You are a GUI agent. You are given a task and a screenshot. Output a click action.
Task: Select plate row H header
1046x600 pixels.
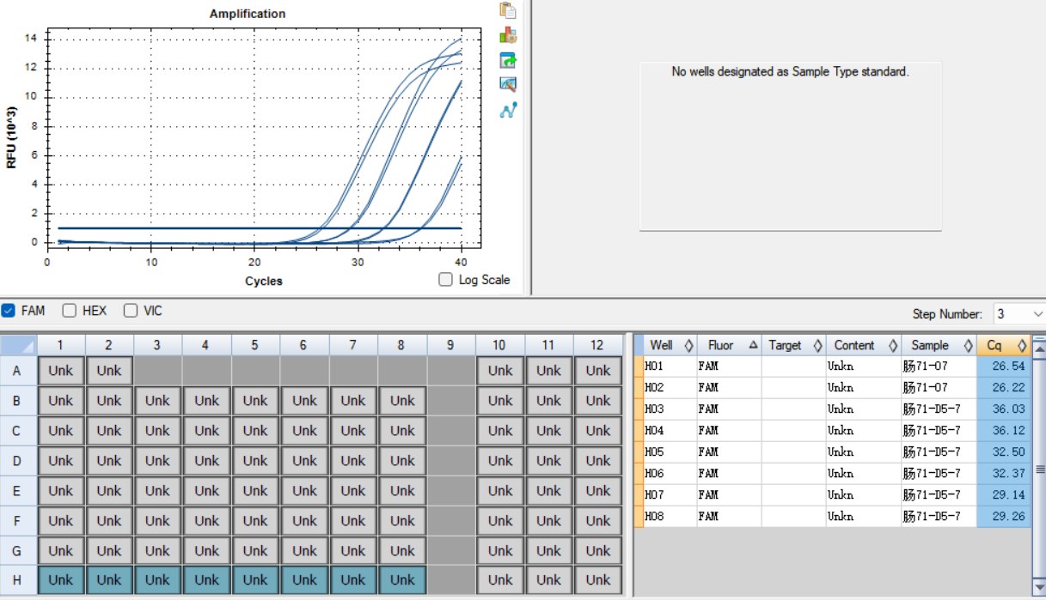point(18,580)
